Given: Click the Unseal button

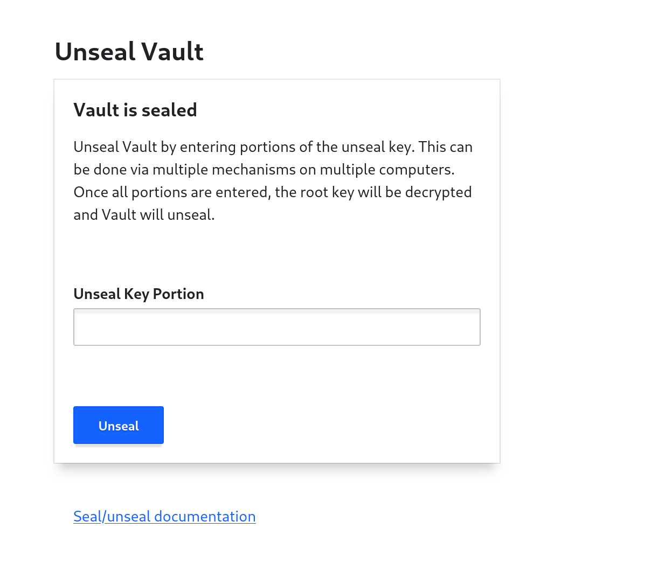Looking at the screenshot, I should (x=118, y=425).
